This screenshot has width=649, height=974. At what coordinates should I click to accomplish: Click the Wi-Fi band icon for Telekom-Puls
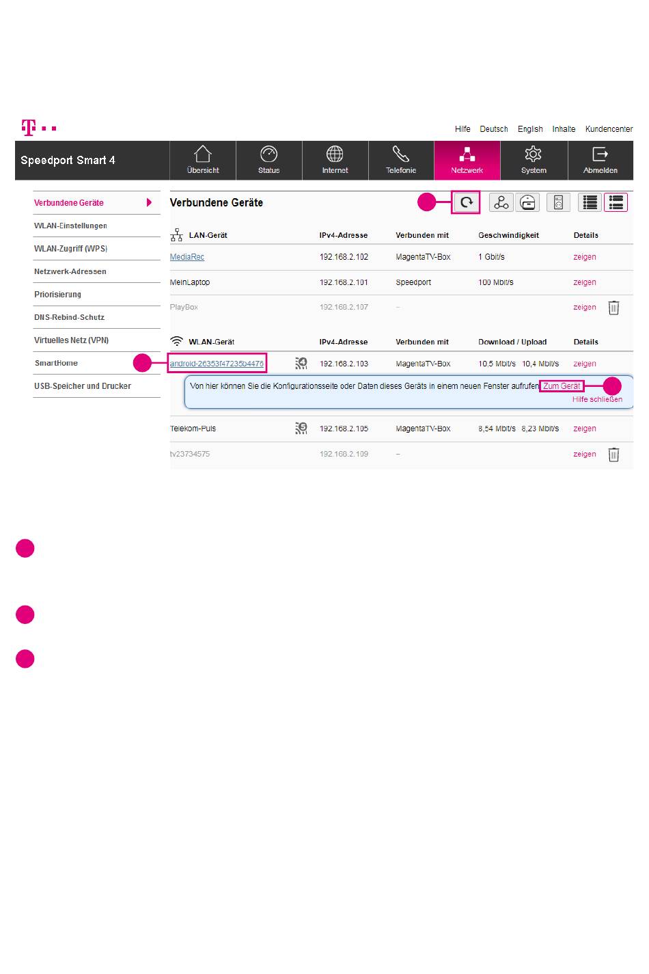pos(301,429)
